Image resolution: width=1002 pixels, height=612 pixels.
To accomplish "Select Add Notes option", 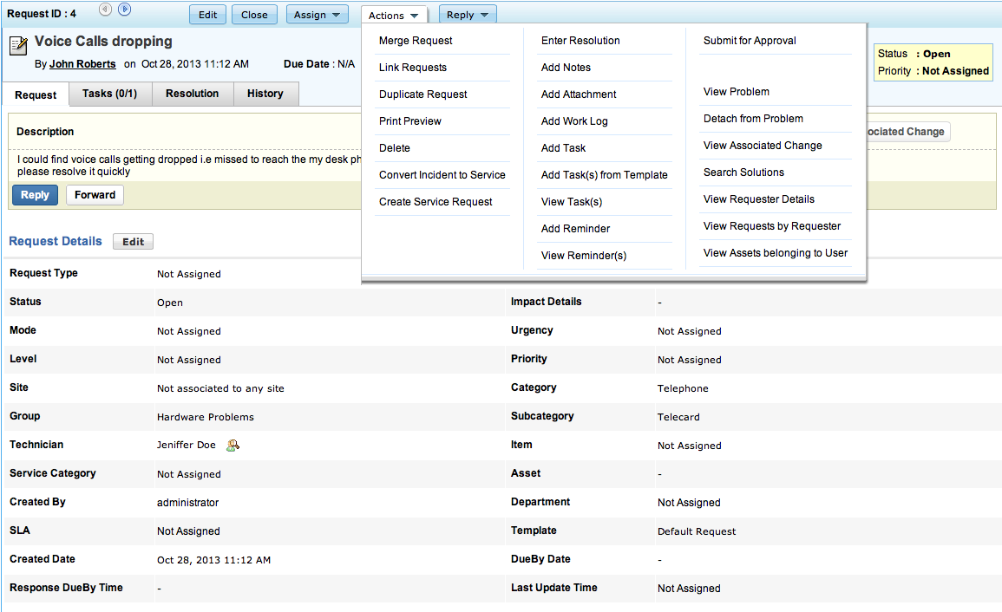I will 566,67.
